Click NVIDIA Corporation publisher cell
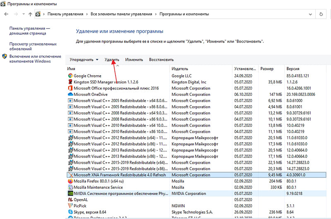The width and height of the screenshot is (331, 219). point(189,193)
